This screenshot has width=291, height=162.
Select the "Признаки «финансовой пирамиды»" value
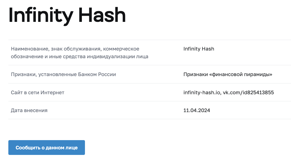click(x=228, y=75)
